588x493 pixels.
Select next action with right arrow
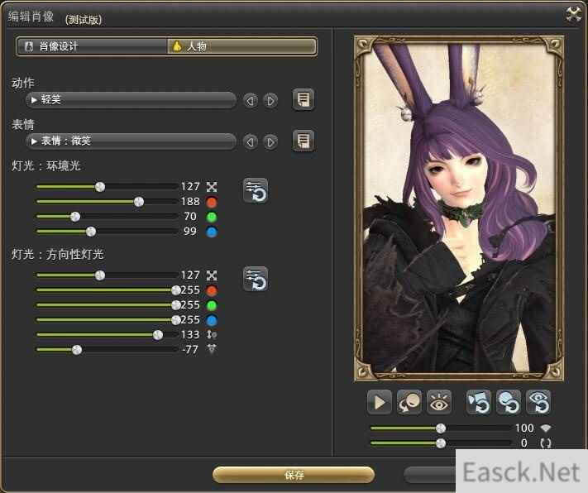pyautogui.click(x=270, y=101)
